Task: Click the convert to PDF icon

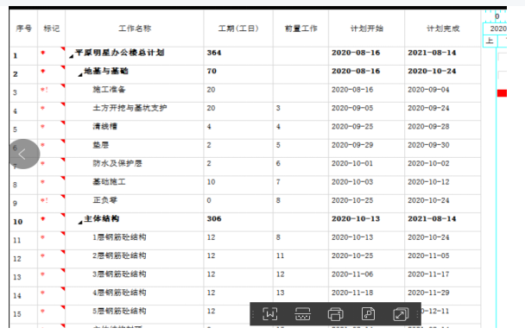Action: point(368,314)
